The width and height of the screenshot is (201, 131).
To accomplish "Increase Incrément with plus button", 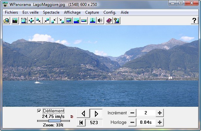I will 160,113.
